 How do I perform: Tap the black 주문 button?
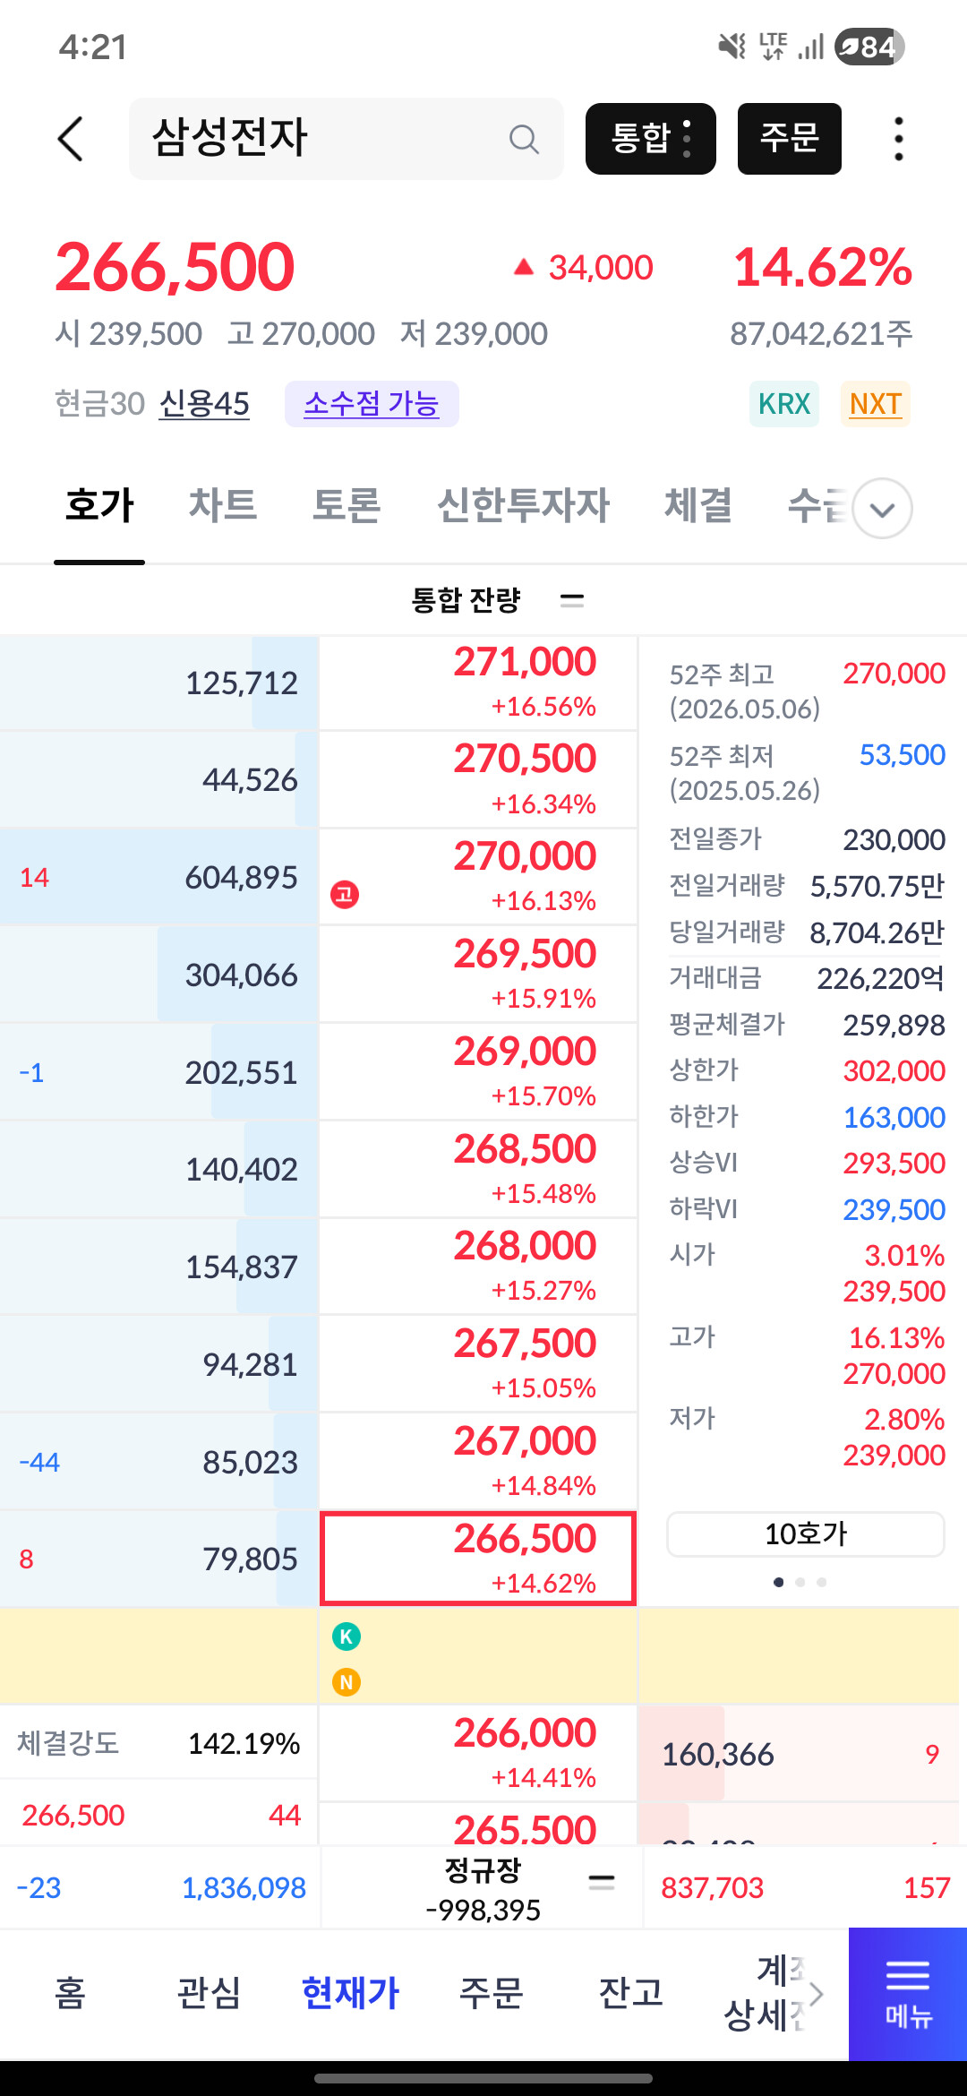pos(790,139)
